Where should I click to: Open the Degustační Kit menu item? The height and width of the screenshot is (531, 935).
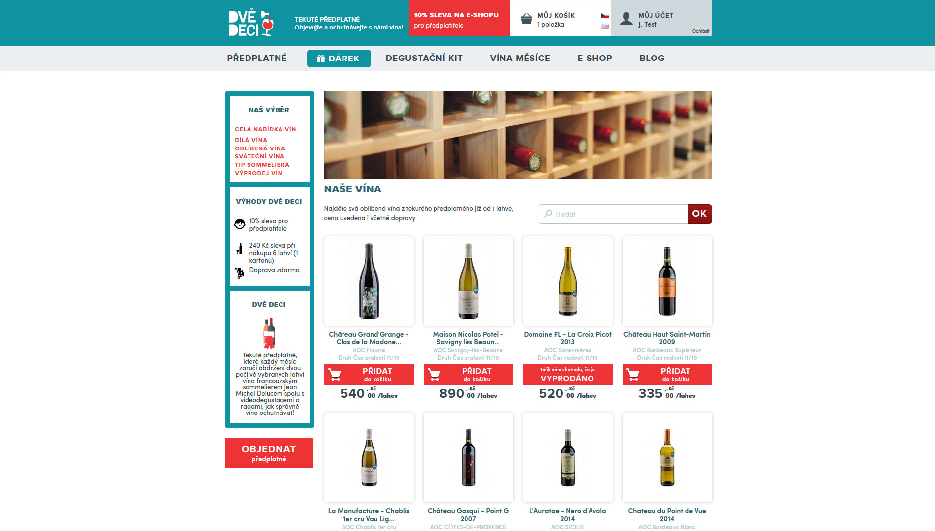(x=424, y=58)
